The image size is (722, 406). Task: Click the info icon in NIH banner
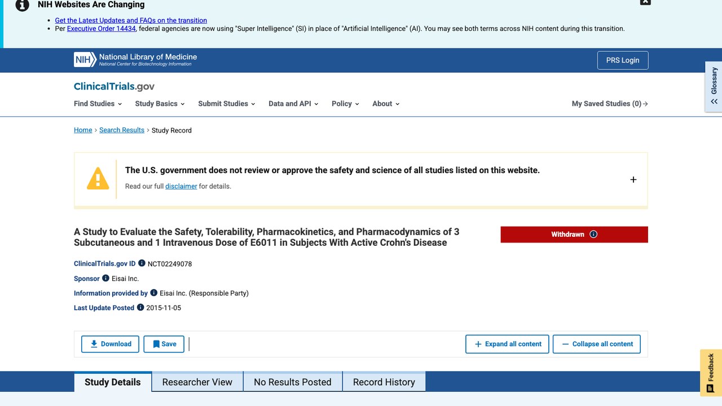click(21, 5)
